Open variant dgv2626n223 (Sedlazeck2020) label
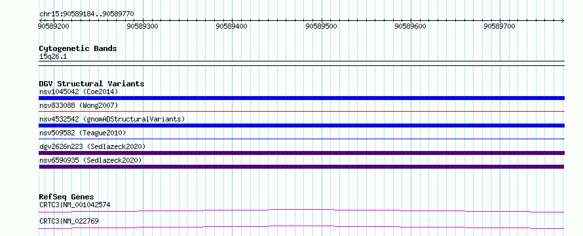 coord(92,146)
